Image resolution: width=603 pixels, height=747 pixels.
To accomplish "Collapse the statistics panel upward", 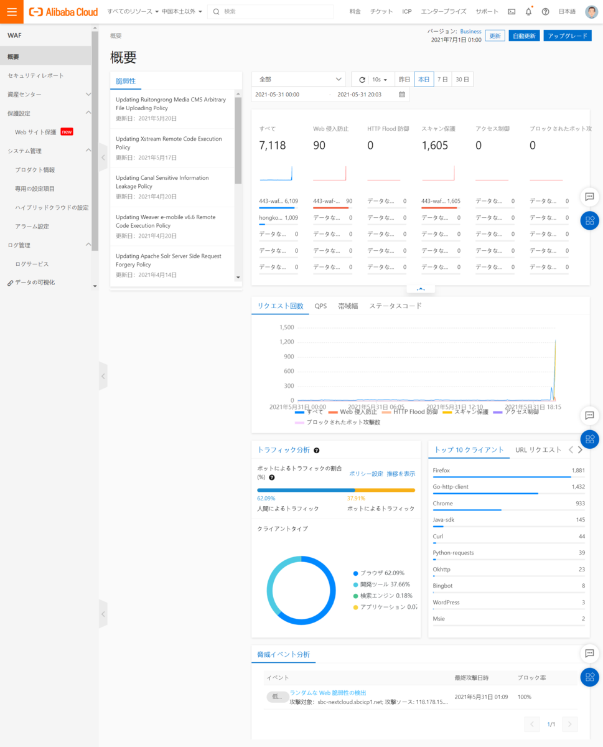I will (x=421, y=289).
